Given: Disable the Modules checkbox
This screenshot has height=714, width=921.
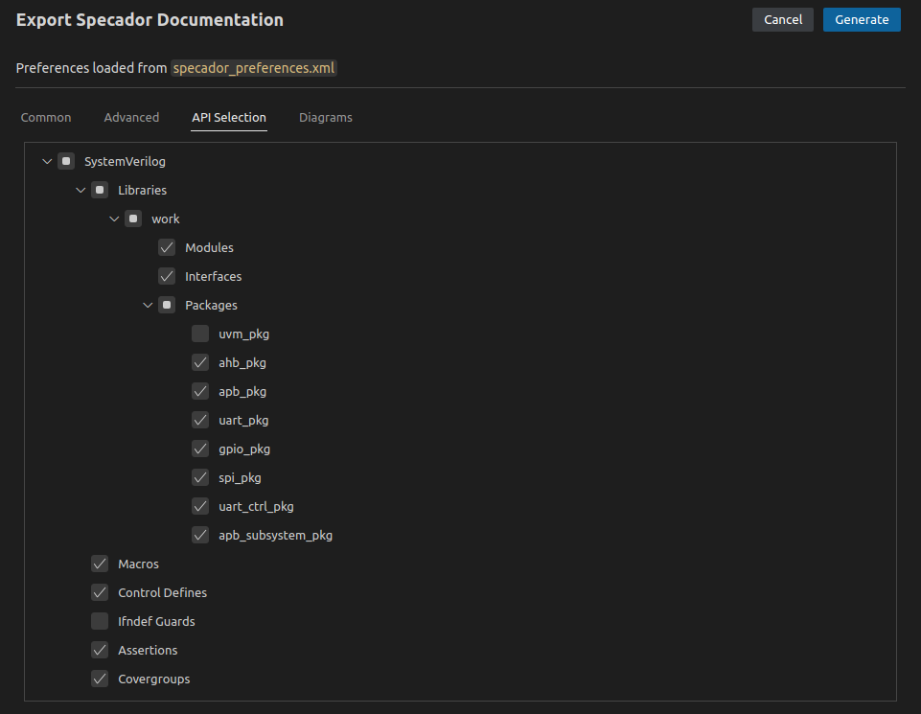Looking at the screenshot, I should pos(166,247).
